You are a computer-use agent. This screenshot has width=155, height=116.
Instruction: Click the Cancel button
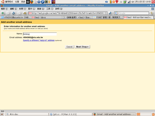click(x=69, y=47)
